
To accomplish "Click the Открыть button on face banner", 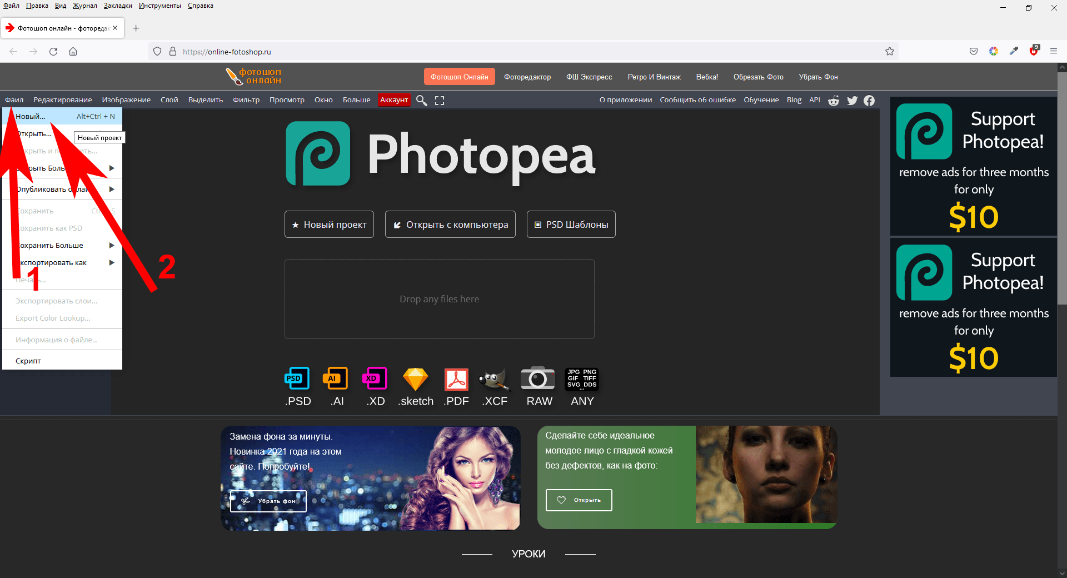I will click(579, 500).
